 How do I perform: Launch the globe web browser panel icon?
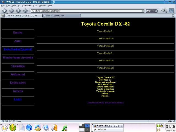tap(46, 128)
